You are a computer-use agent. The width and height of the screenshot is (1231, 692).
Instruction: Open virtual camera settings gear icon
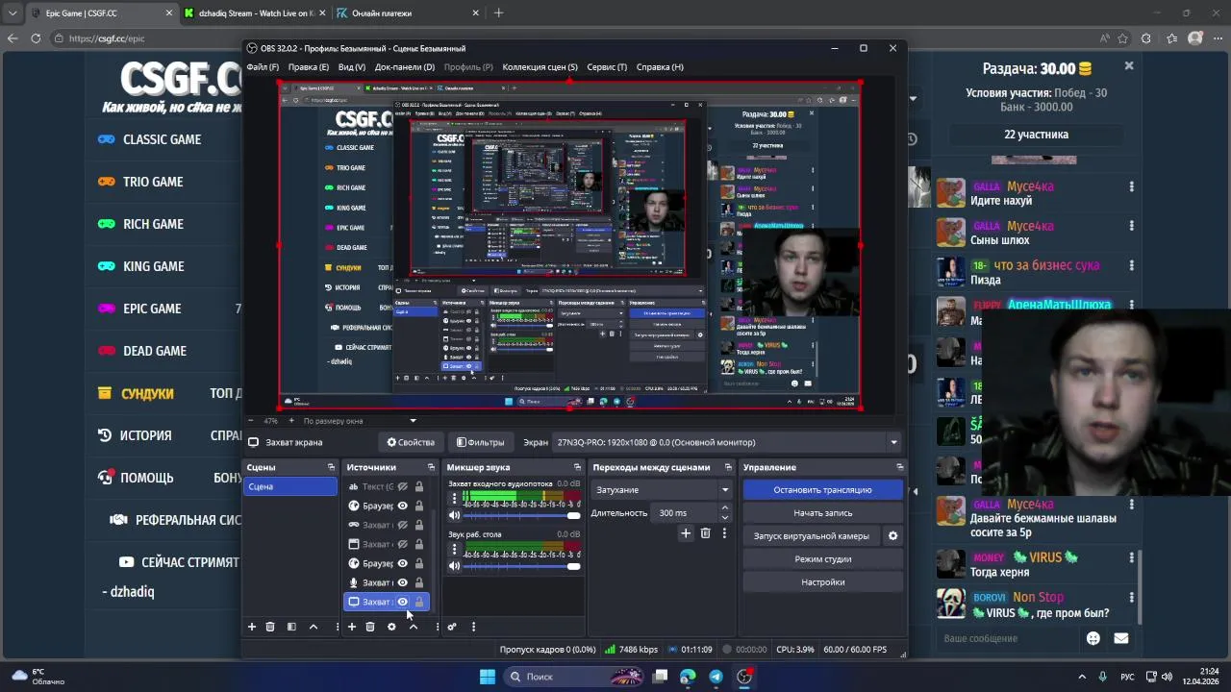pyautogui.click(x=892, y=536)
